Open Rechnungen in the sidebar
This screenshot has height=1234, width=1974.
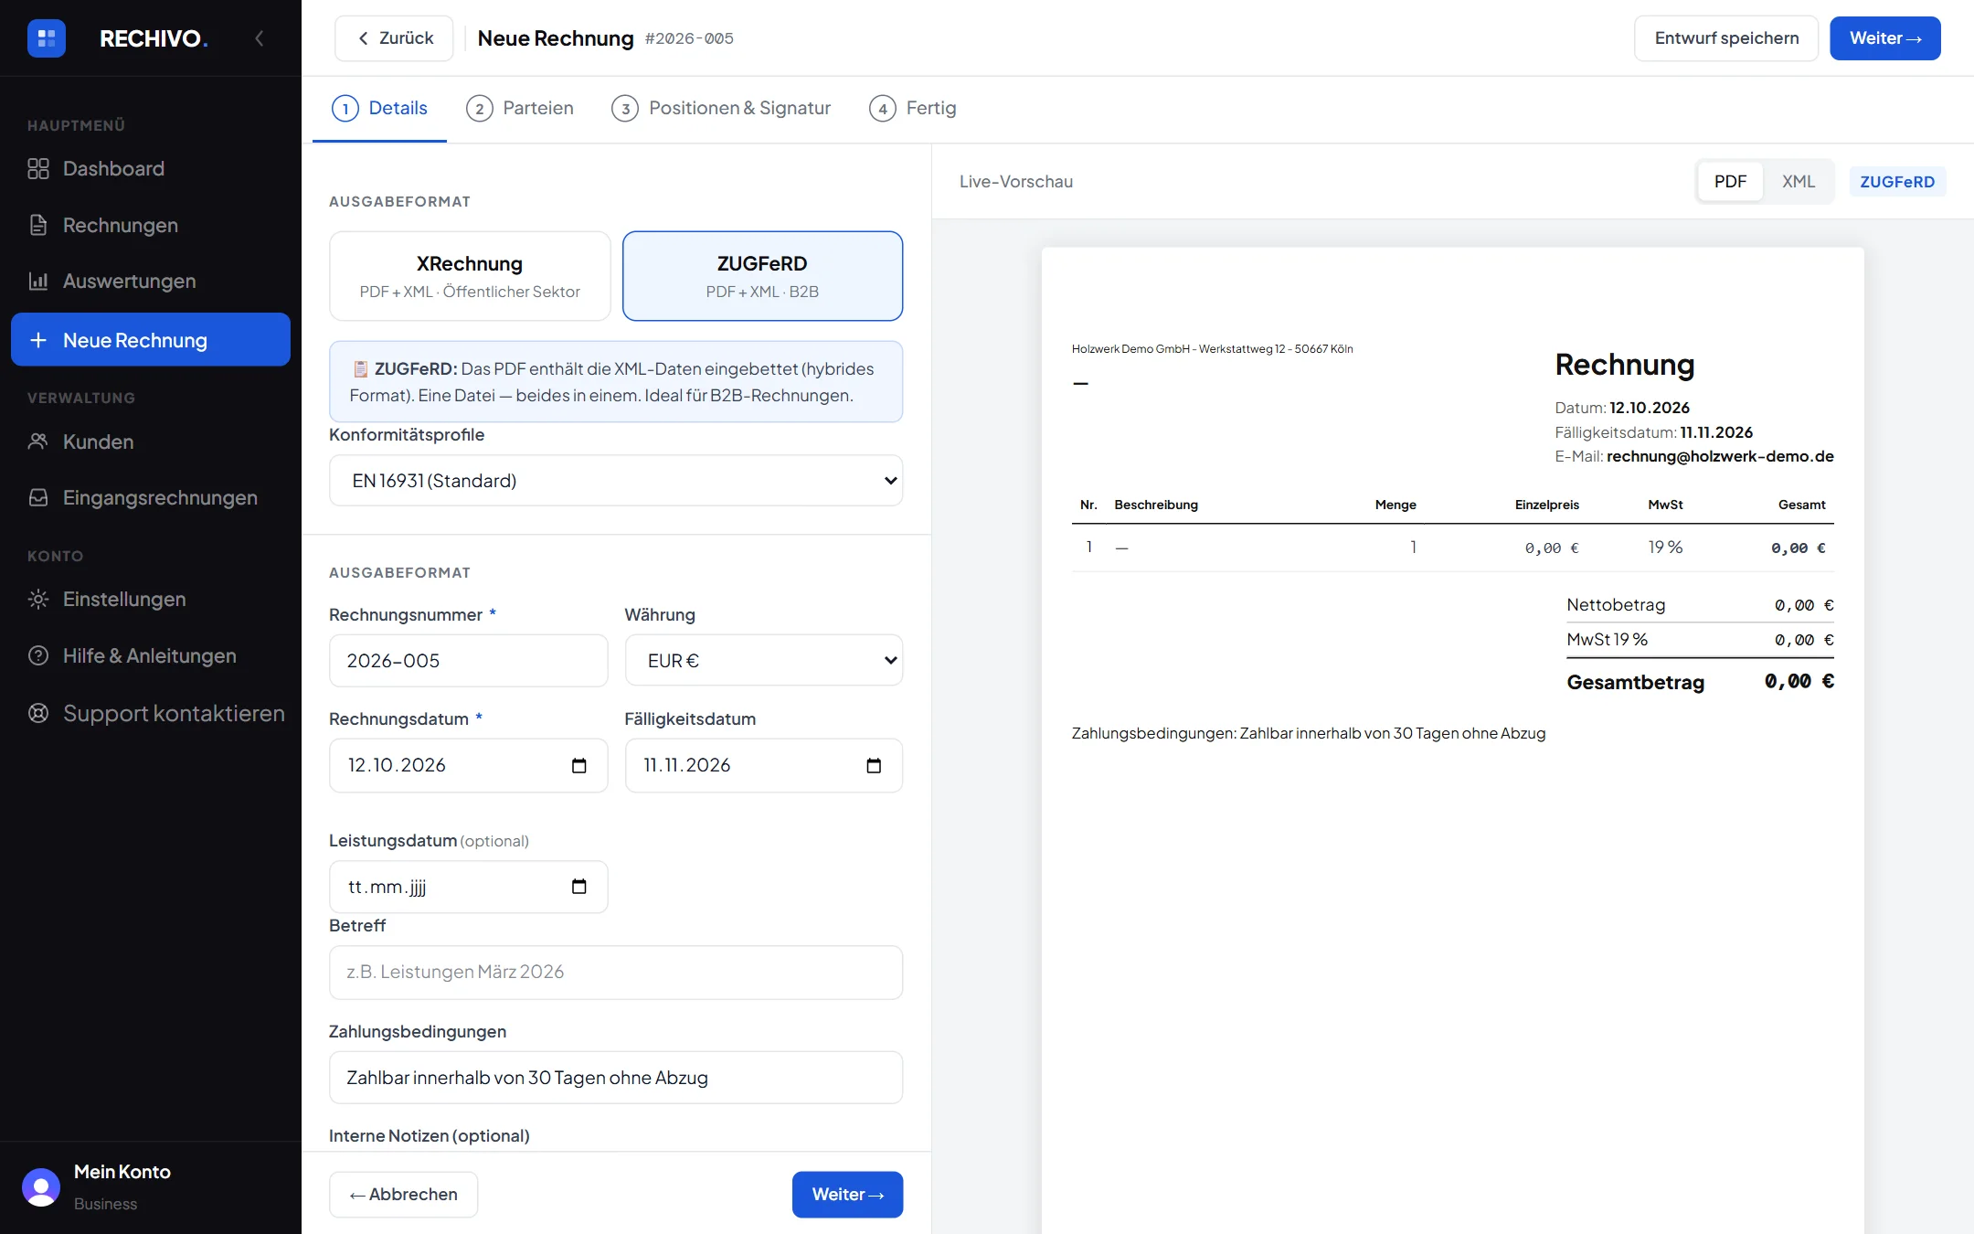click(151, 225)
